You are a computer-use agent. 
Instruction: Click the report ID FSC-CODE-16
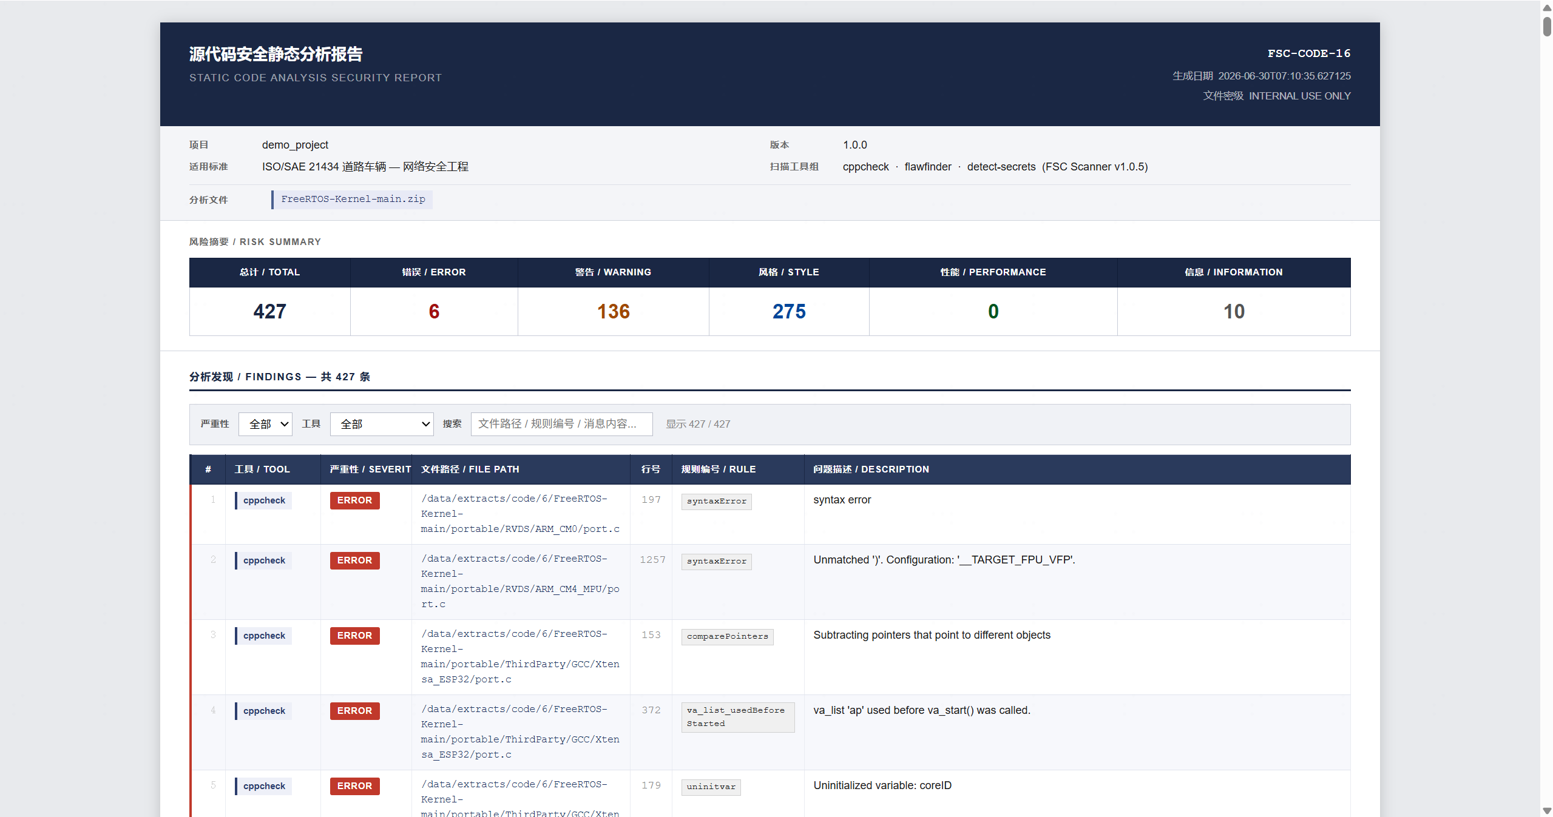click(x=1308, y=53)
